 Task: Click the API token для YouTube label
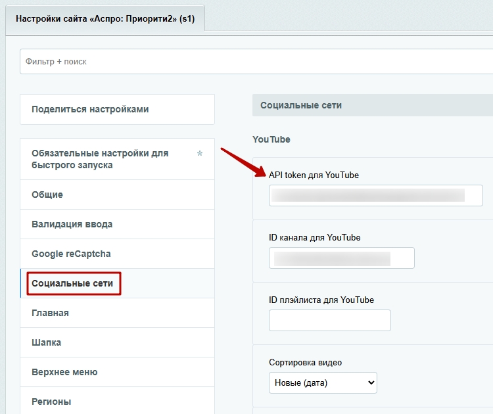point(314,175)
